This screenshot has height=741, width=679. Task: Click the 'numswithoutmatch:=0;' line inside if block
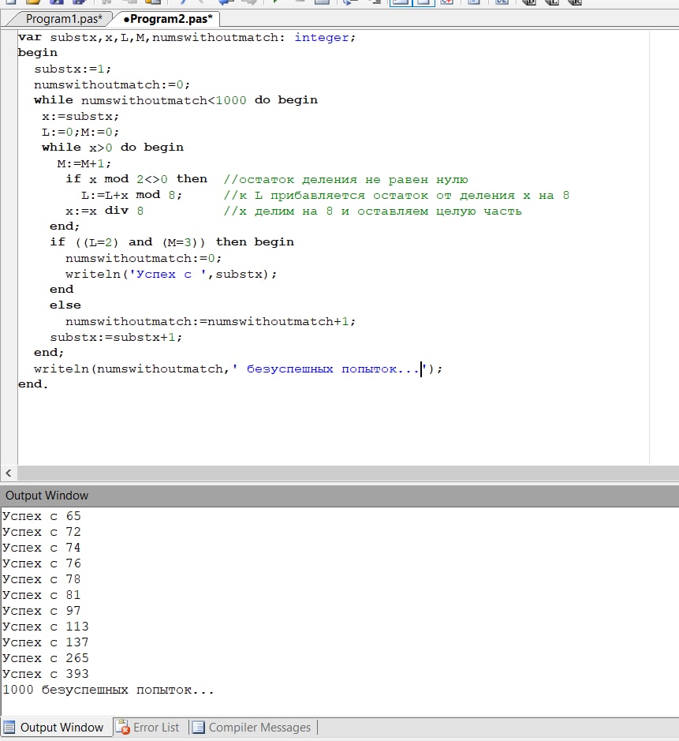tap(143, 258)
